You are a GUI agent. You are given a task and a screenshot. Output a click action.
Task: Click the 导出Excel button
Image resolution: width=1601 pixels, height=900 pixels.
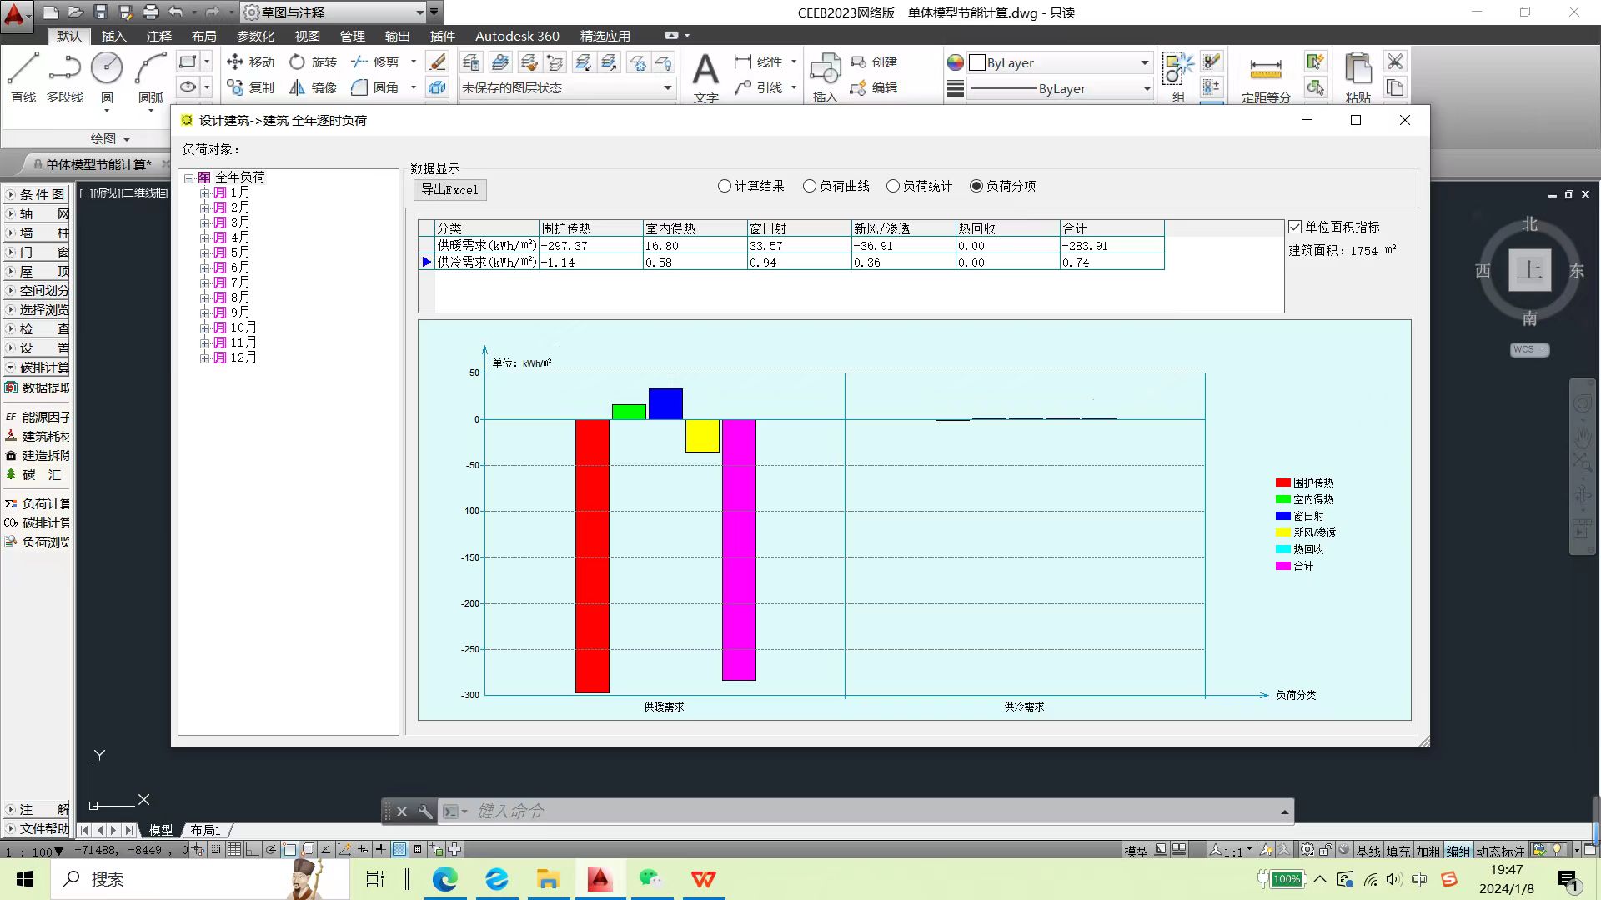click(x=449, y=190)
